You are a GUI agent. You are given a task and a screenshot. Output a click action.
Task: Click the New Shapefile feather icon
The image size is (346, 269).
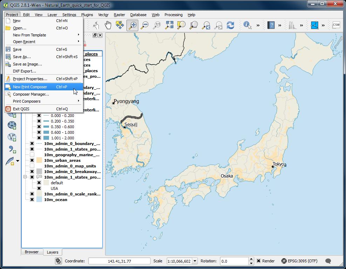point(10,161)
